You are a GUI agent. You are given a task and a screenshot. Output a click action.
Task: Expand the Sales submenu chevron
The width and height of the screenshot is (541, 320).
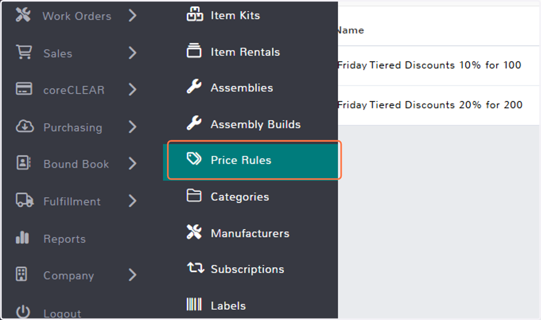(x=132, y=53)
